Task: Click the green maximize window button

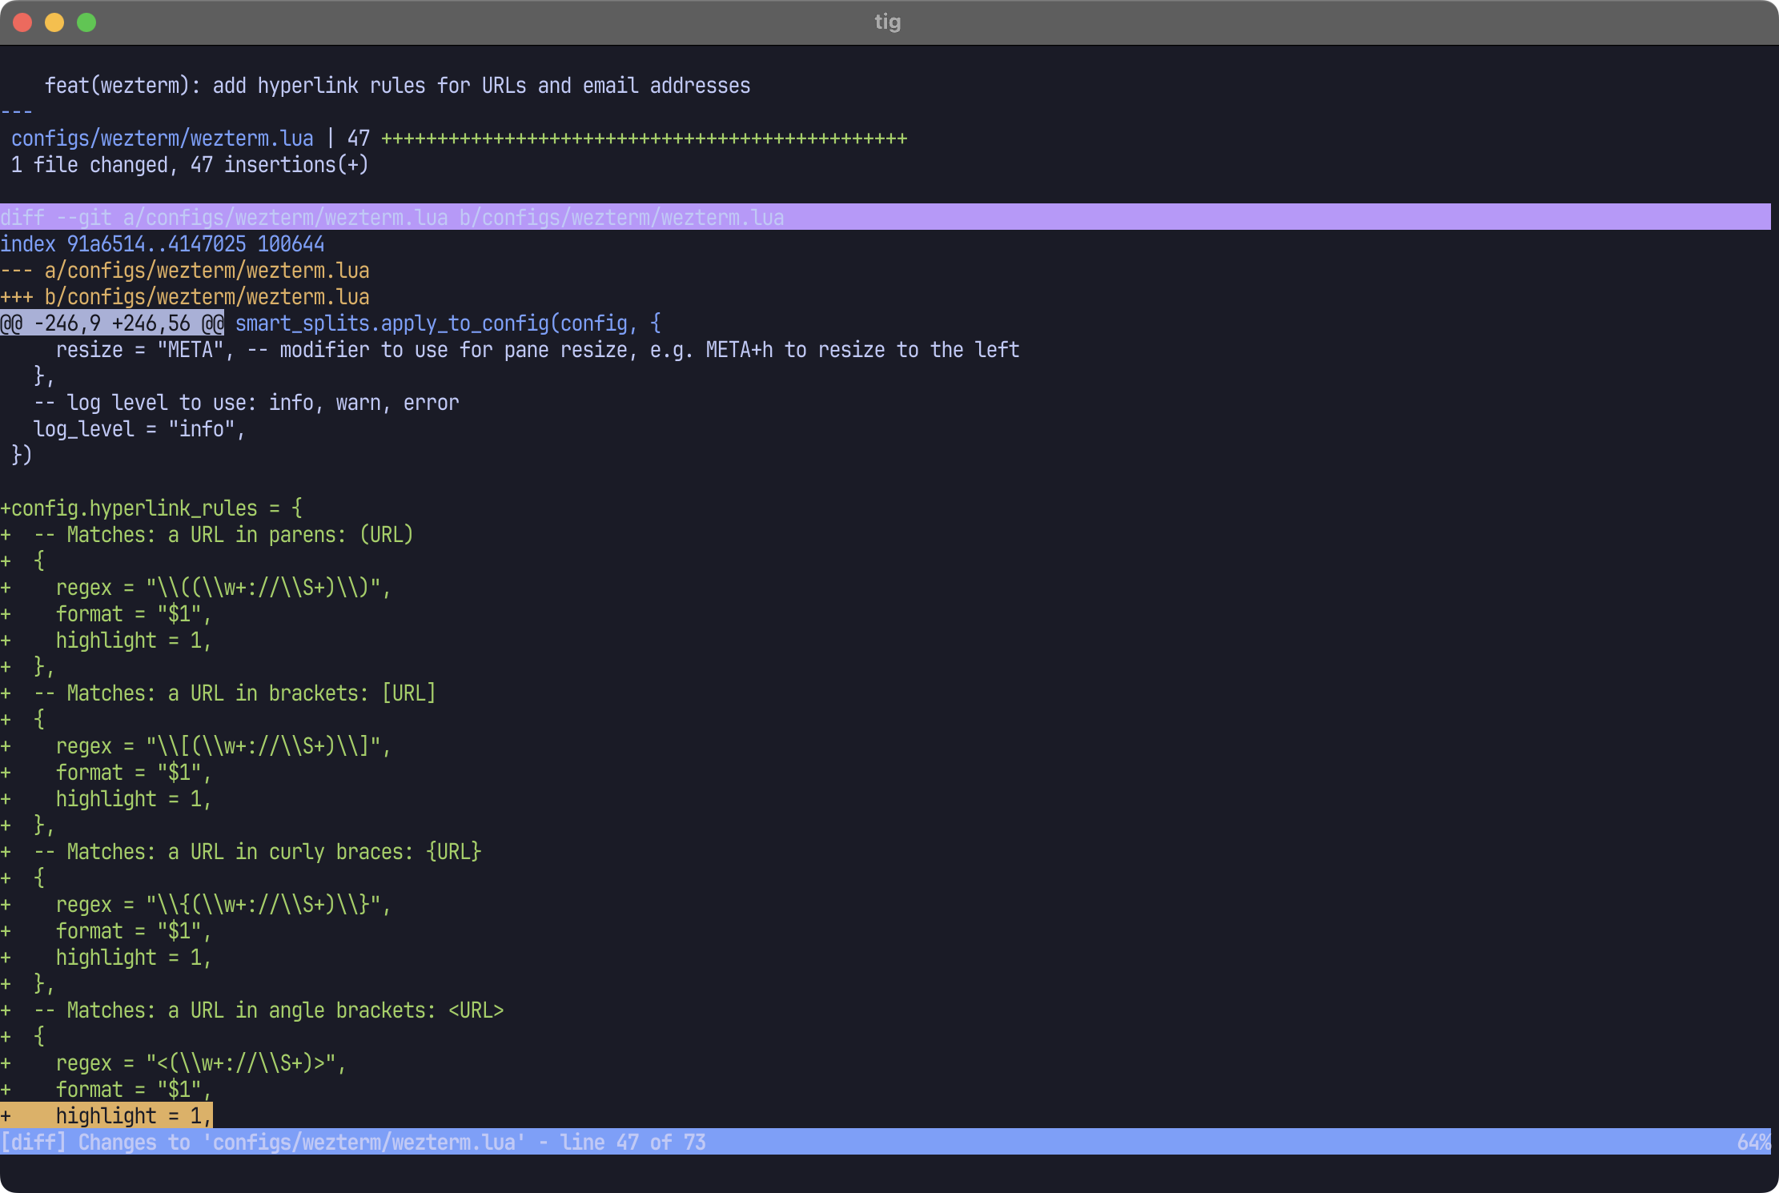Action: (x=86, y=22)
